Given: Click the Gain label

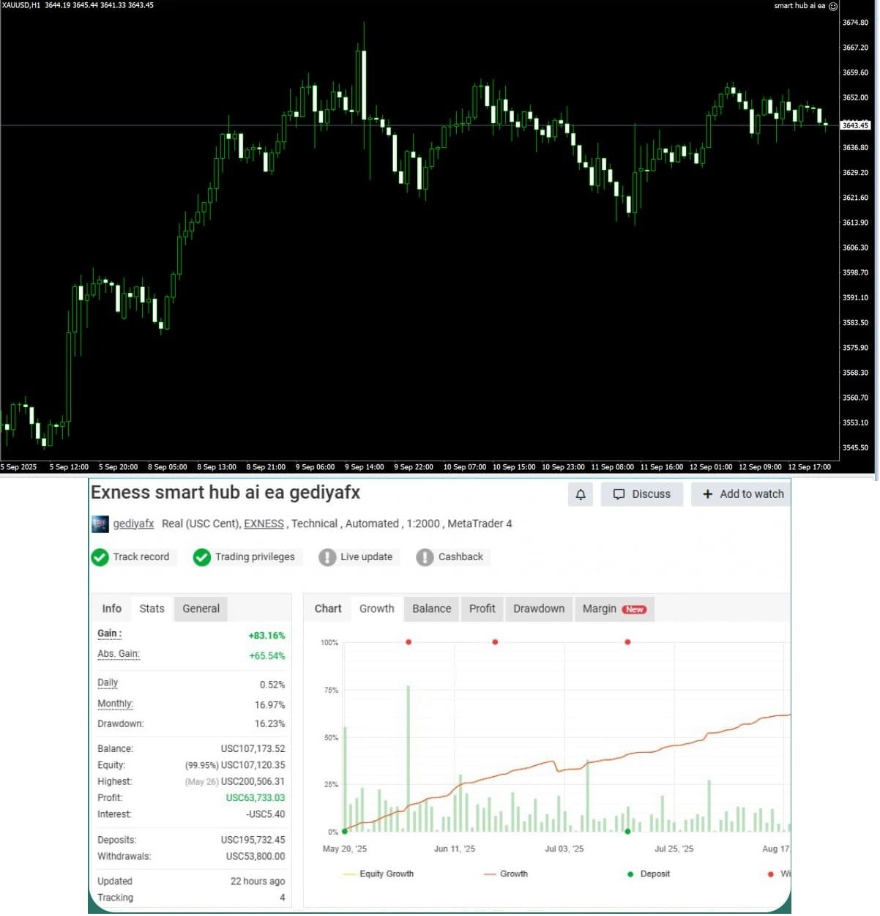Looking at the screenshot, I should 110,634.
